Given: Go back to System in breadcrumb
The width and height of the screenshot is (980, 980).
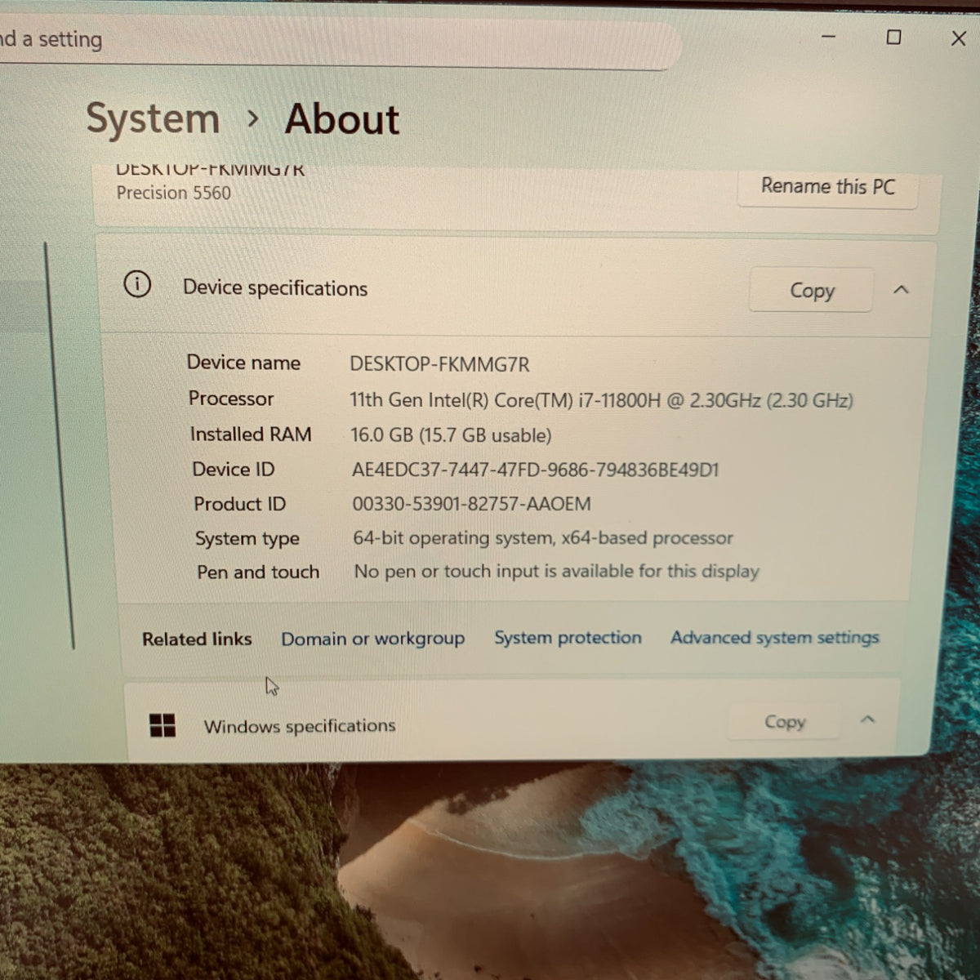Looking at the screenshot, I should click(153, 119).
